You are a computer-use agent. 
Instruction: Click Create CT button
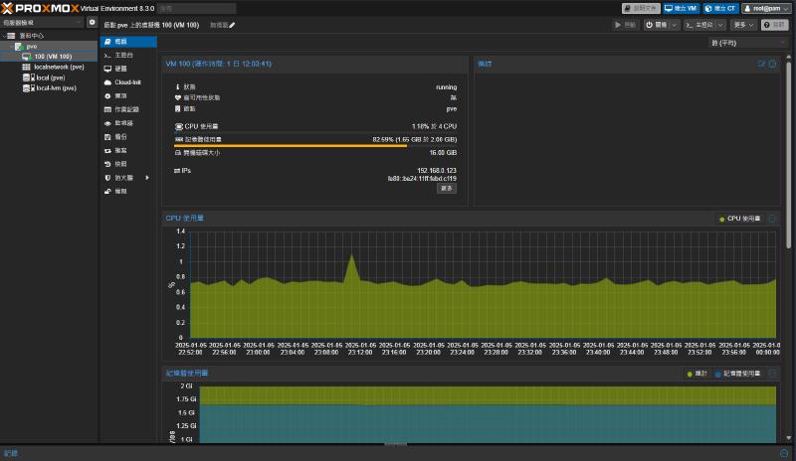[x=720, y=8]
